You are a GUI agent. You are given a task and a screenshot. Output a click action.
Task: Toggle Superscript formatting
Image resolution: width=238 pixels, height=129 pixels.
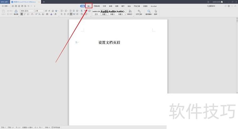click(36, 14)
